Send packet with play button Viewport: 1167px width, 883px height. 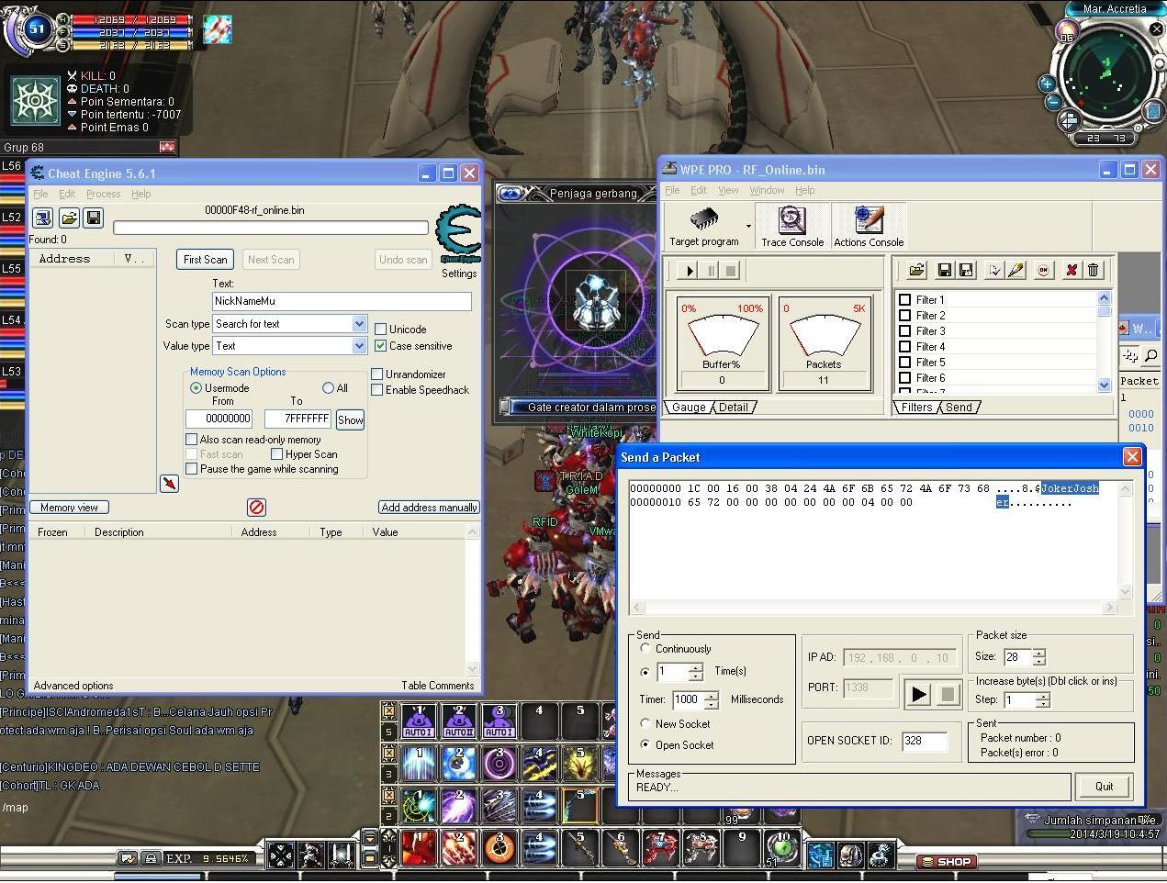coord(918,695)
